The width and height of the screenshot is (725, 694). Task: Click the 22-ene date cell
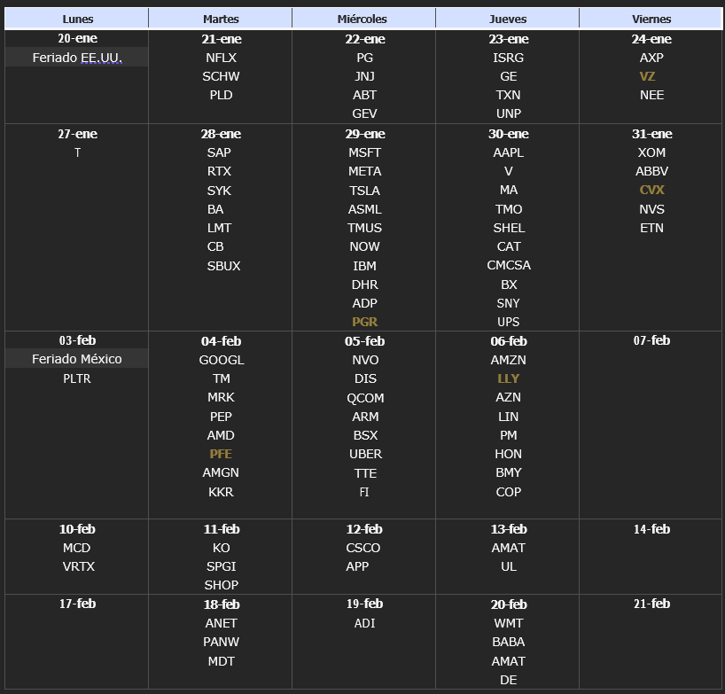point(365,39)
